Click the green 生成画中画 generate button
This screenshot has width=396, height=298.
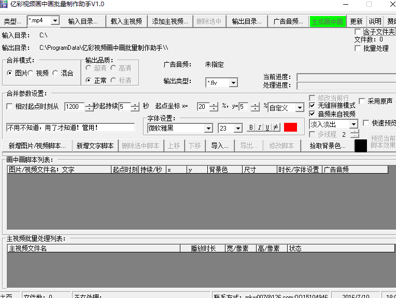327,21
